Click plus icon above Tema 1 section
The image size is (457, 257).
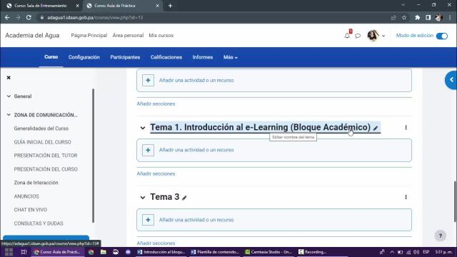tap(148, 80)
